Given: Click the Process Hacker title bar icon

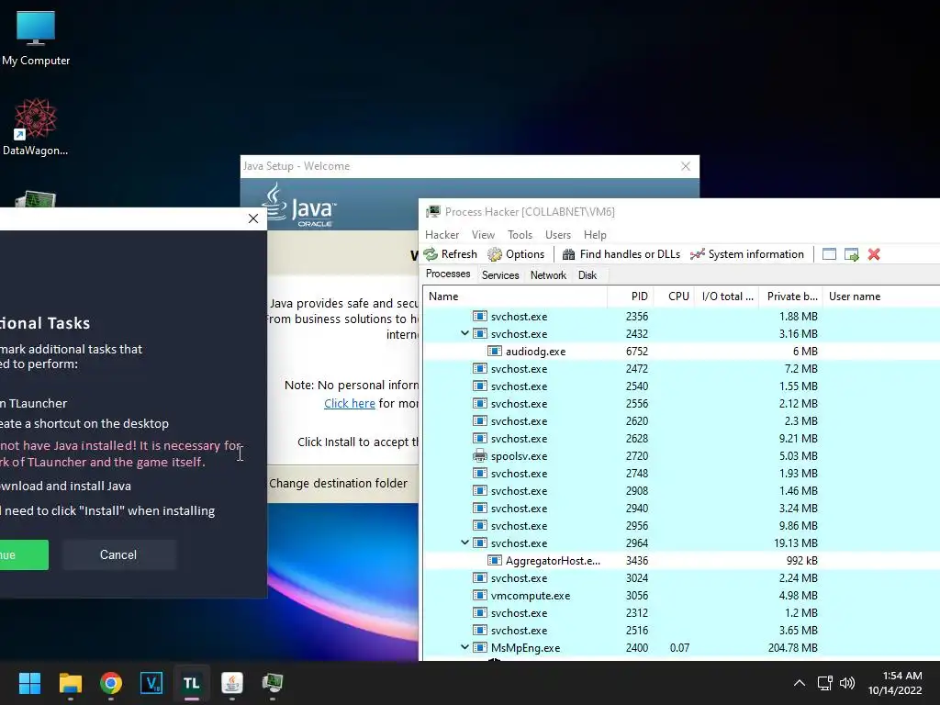Looking at the screenshot, I should coord(433,212).
